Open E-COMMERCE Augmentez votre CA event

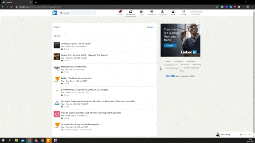85,90
